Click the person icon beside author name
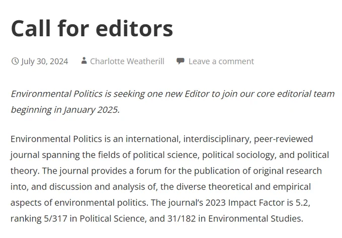Image resolution: width=342 pixels, height=238 pixels. pyautogui.click(x=84, y=61)
